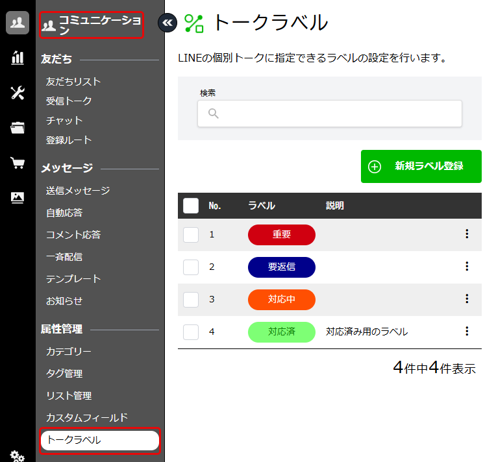Open チャット in the sidebar

(x=64, y=121)
